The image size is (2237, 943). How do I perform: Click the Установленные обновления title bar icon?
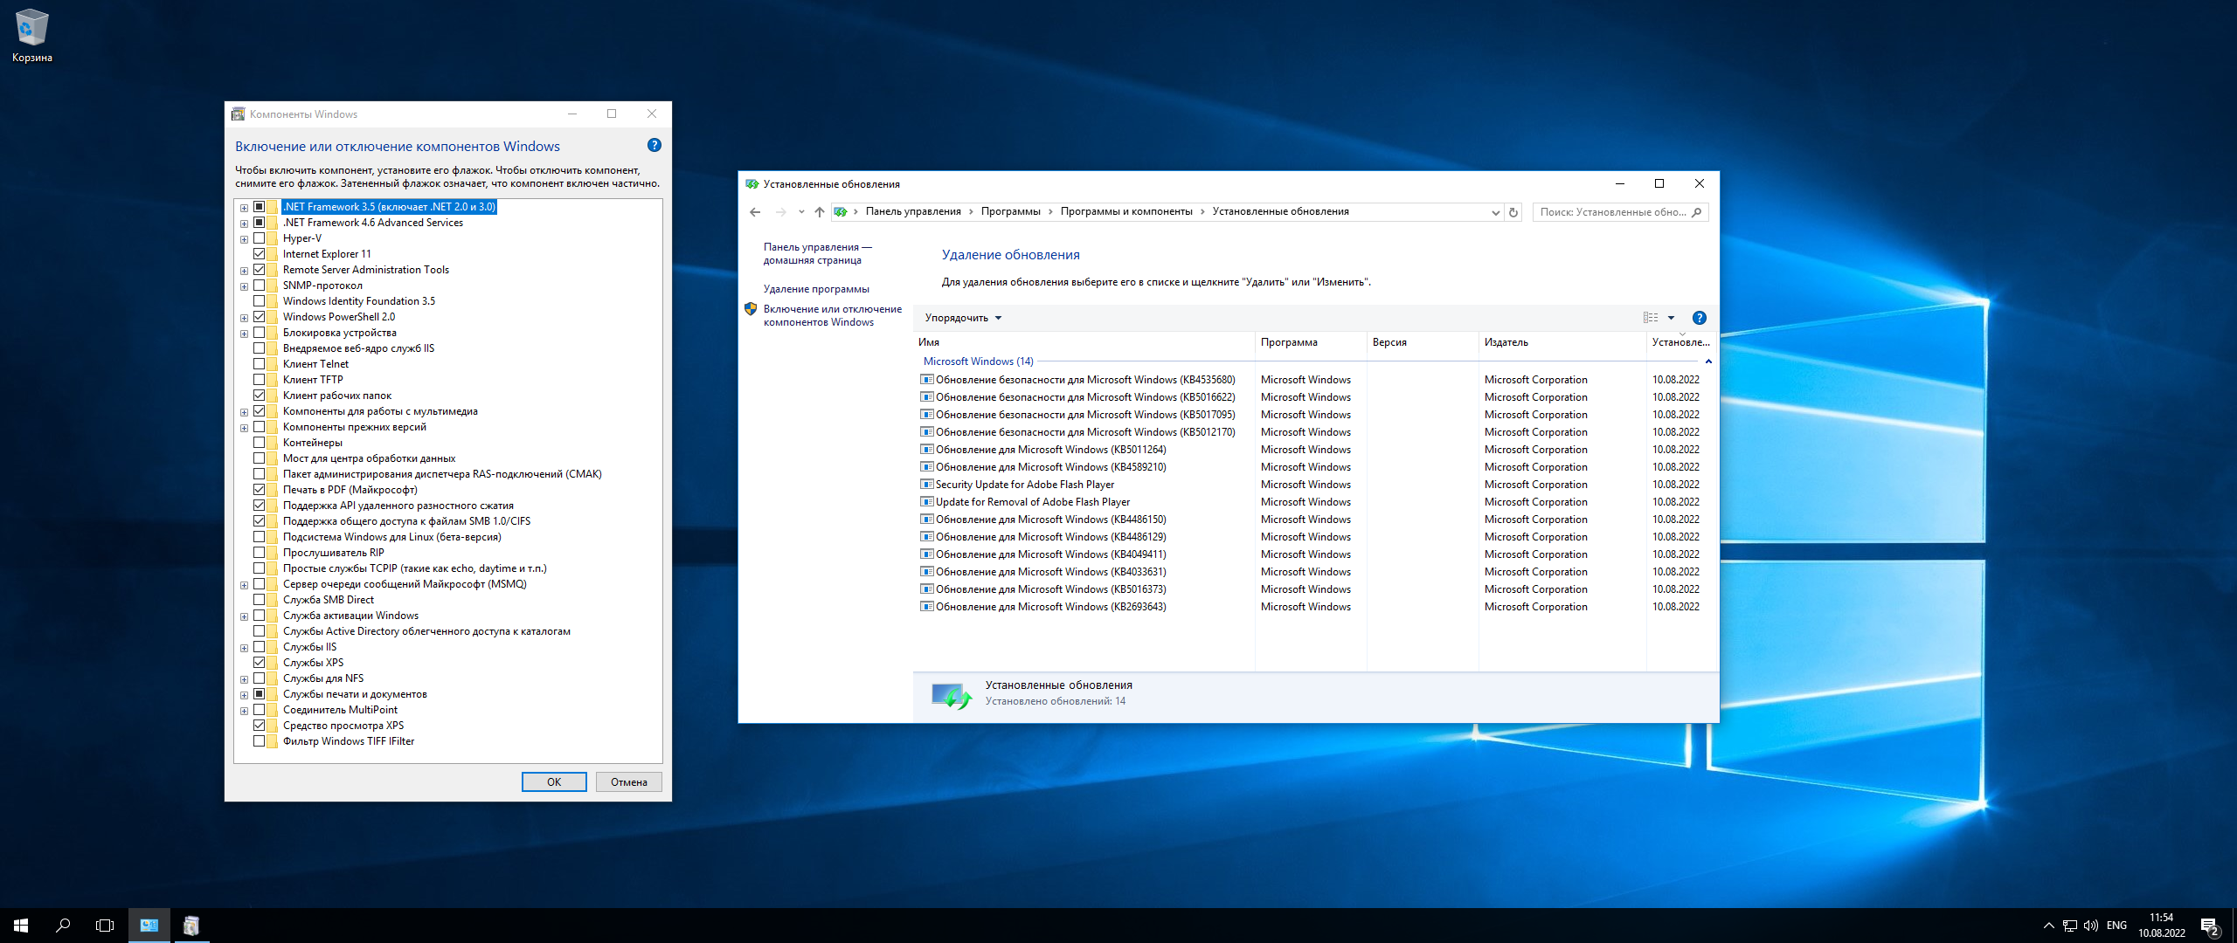[751, 184]
